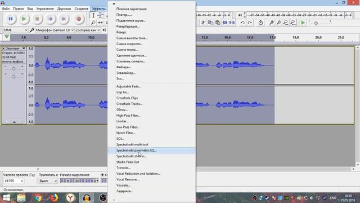Open the 2 (стерео) channels dropdown
The width and height of the screenshot is (360, 203).
click(88, 30)
